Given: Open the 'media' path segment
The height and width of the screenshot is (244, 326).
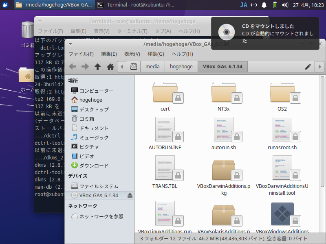Looking at the screenshot, I should point(152,67).
